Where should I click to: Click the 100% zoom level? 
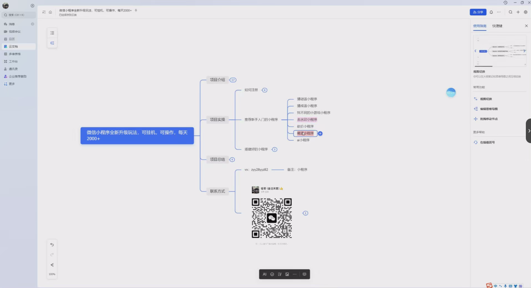(x=52, y=274)
